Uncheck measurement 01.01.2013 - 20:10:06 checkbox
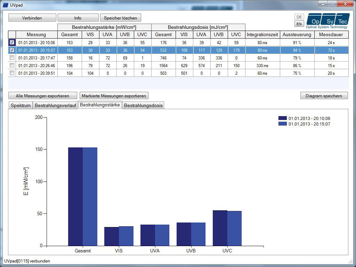 coord(12,42)
